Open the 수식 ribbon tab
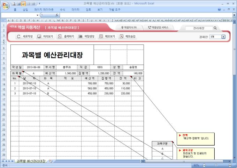The height and width of the screenshot is (168, 237). [x=62, y=9]
